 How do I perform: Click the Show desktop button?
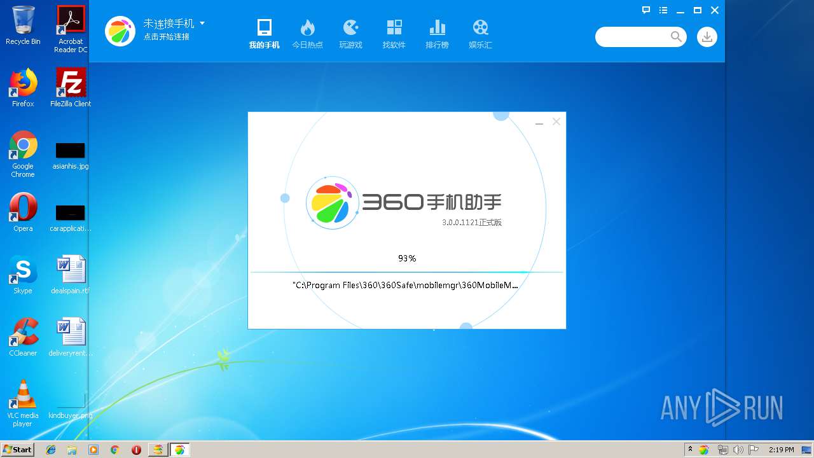pyautogui.click(x=806, y=450)
